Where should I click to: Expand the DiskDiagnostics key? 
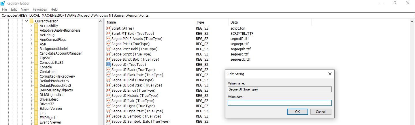(x=31, y=95)
